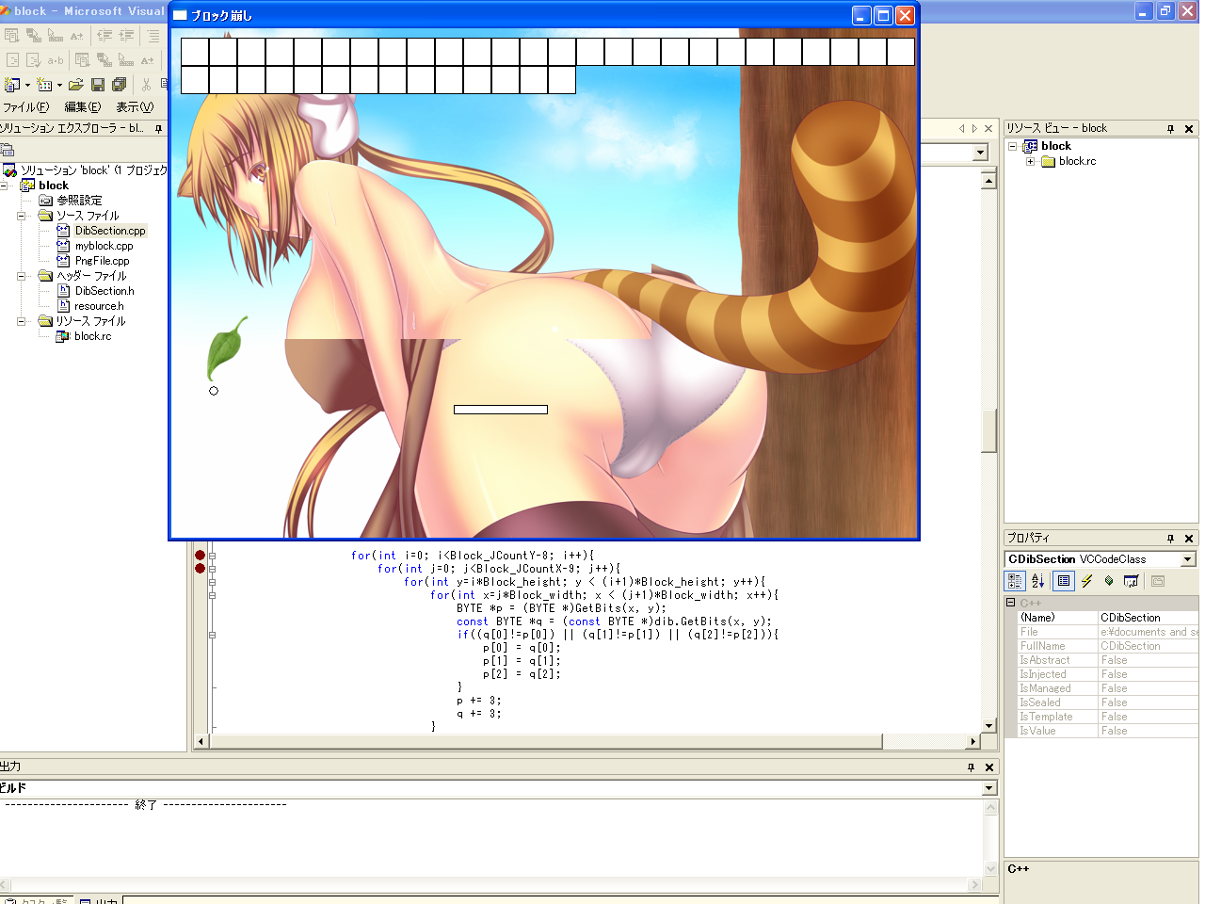The width and height of the screenshot is (1205, 904).
Task: Pin the Solution Explorer panel
Action: [158, 129]
